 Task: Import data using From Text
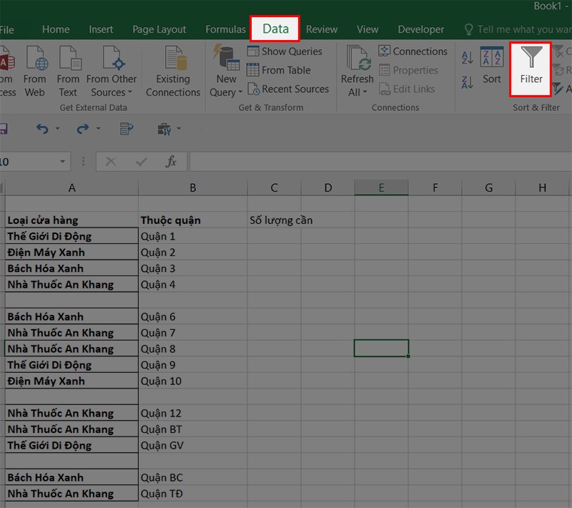click(69, 72)
